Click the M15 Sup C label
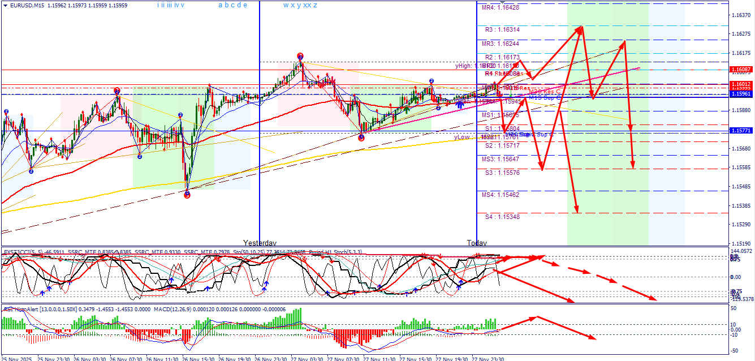Viewport: 755px width, 361px height. [x=545, y=97]
